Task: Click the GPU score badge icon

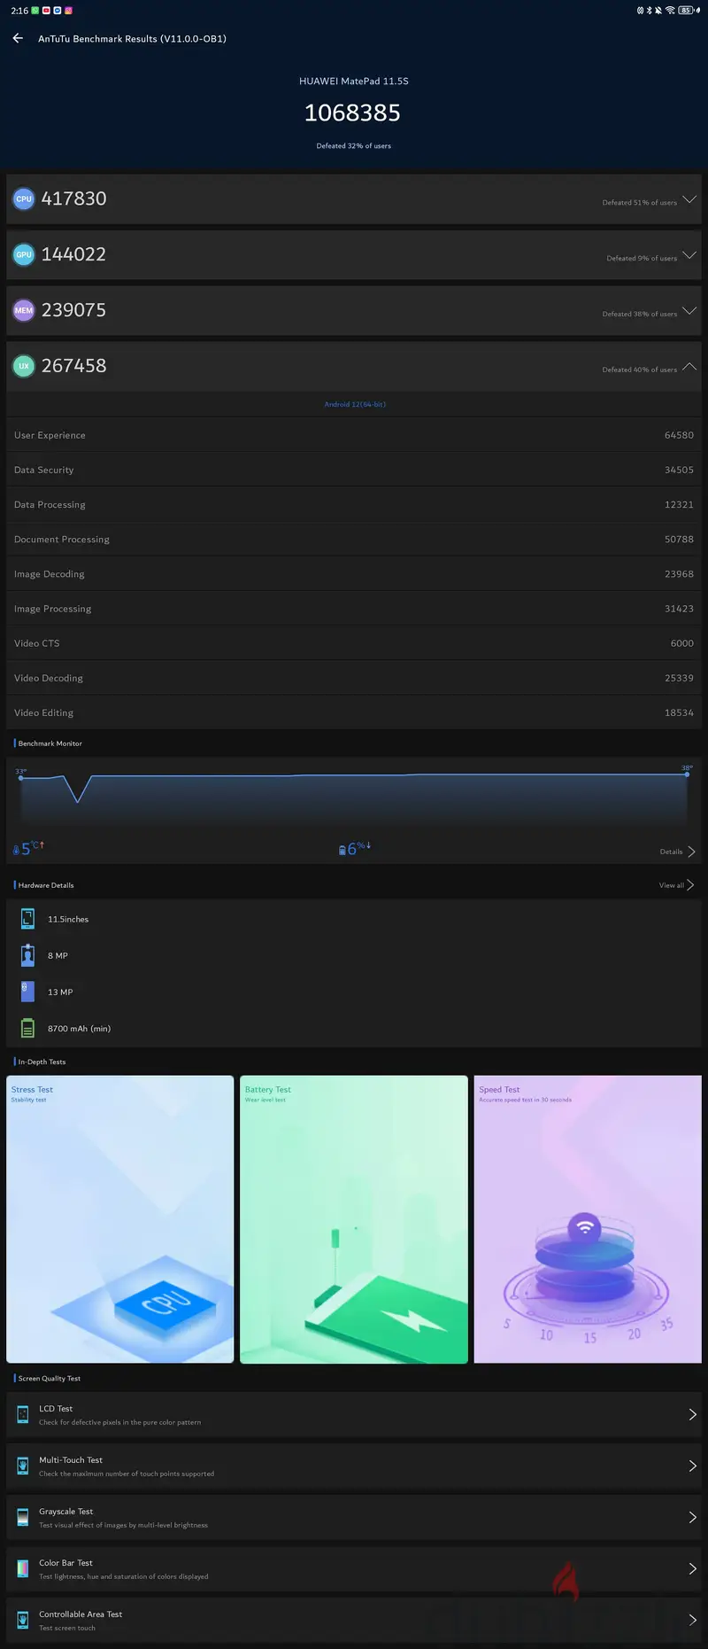Action: pyautogui.click(x=24, y=254)
